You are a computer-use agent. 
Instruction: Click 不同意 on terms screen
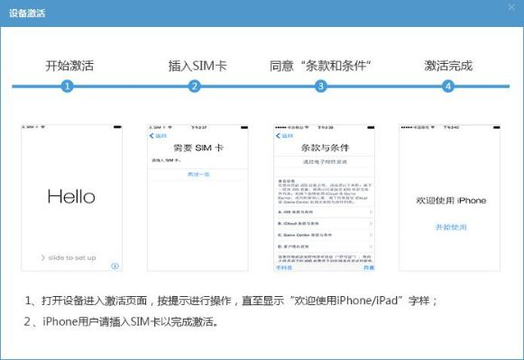pyautogui.click(x=284, y=267)
